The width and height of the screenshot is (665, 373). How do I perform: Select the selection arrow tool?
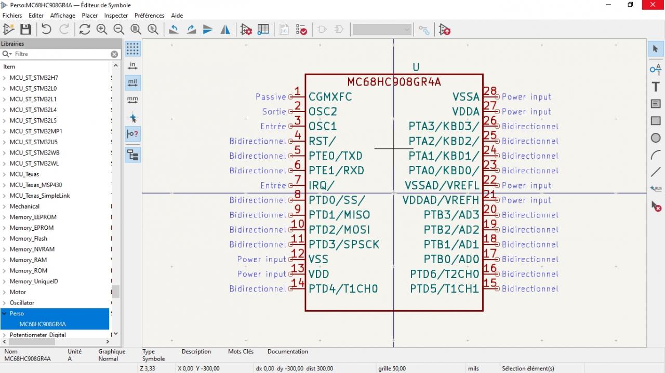656,49
